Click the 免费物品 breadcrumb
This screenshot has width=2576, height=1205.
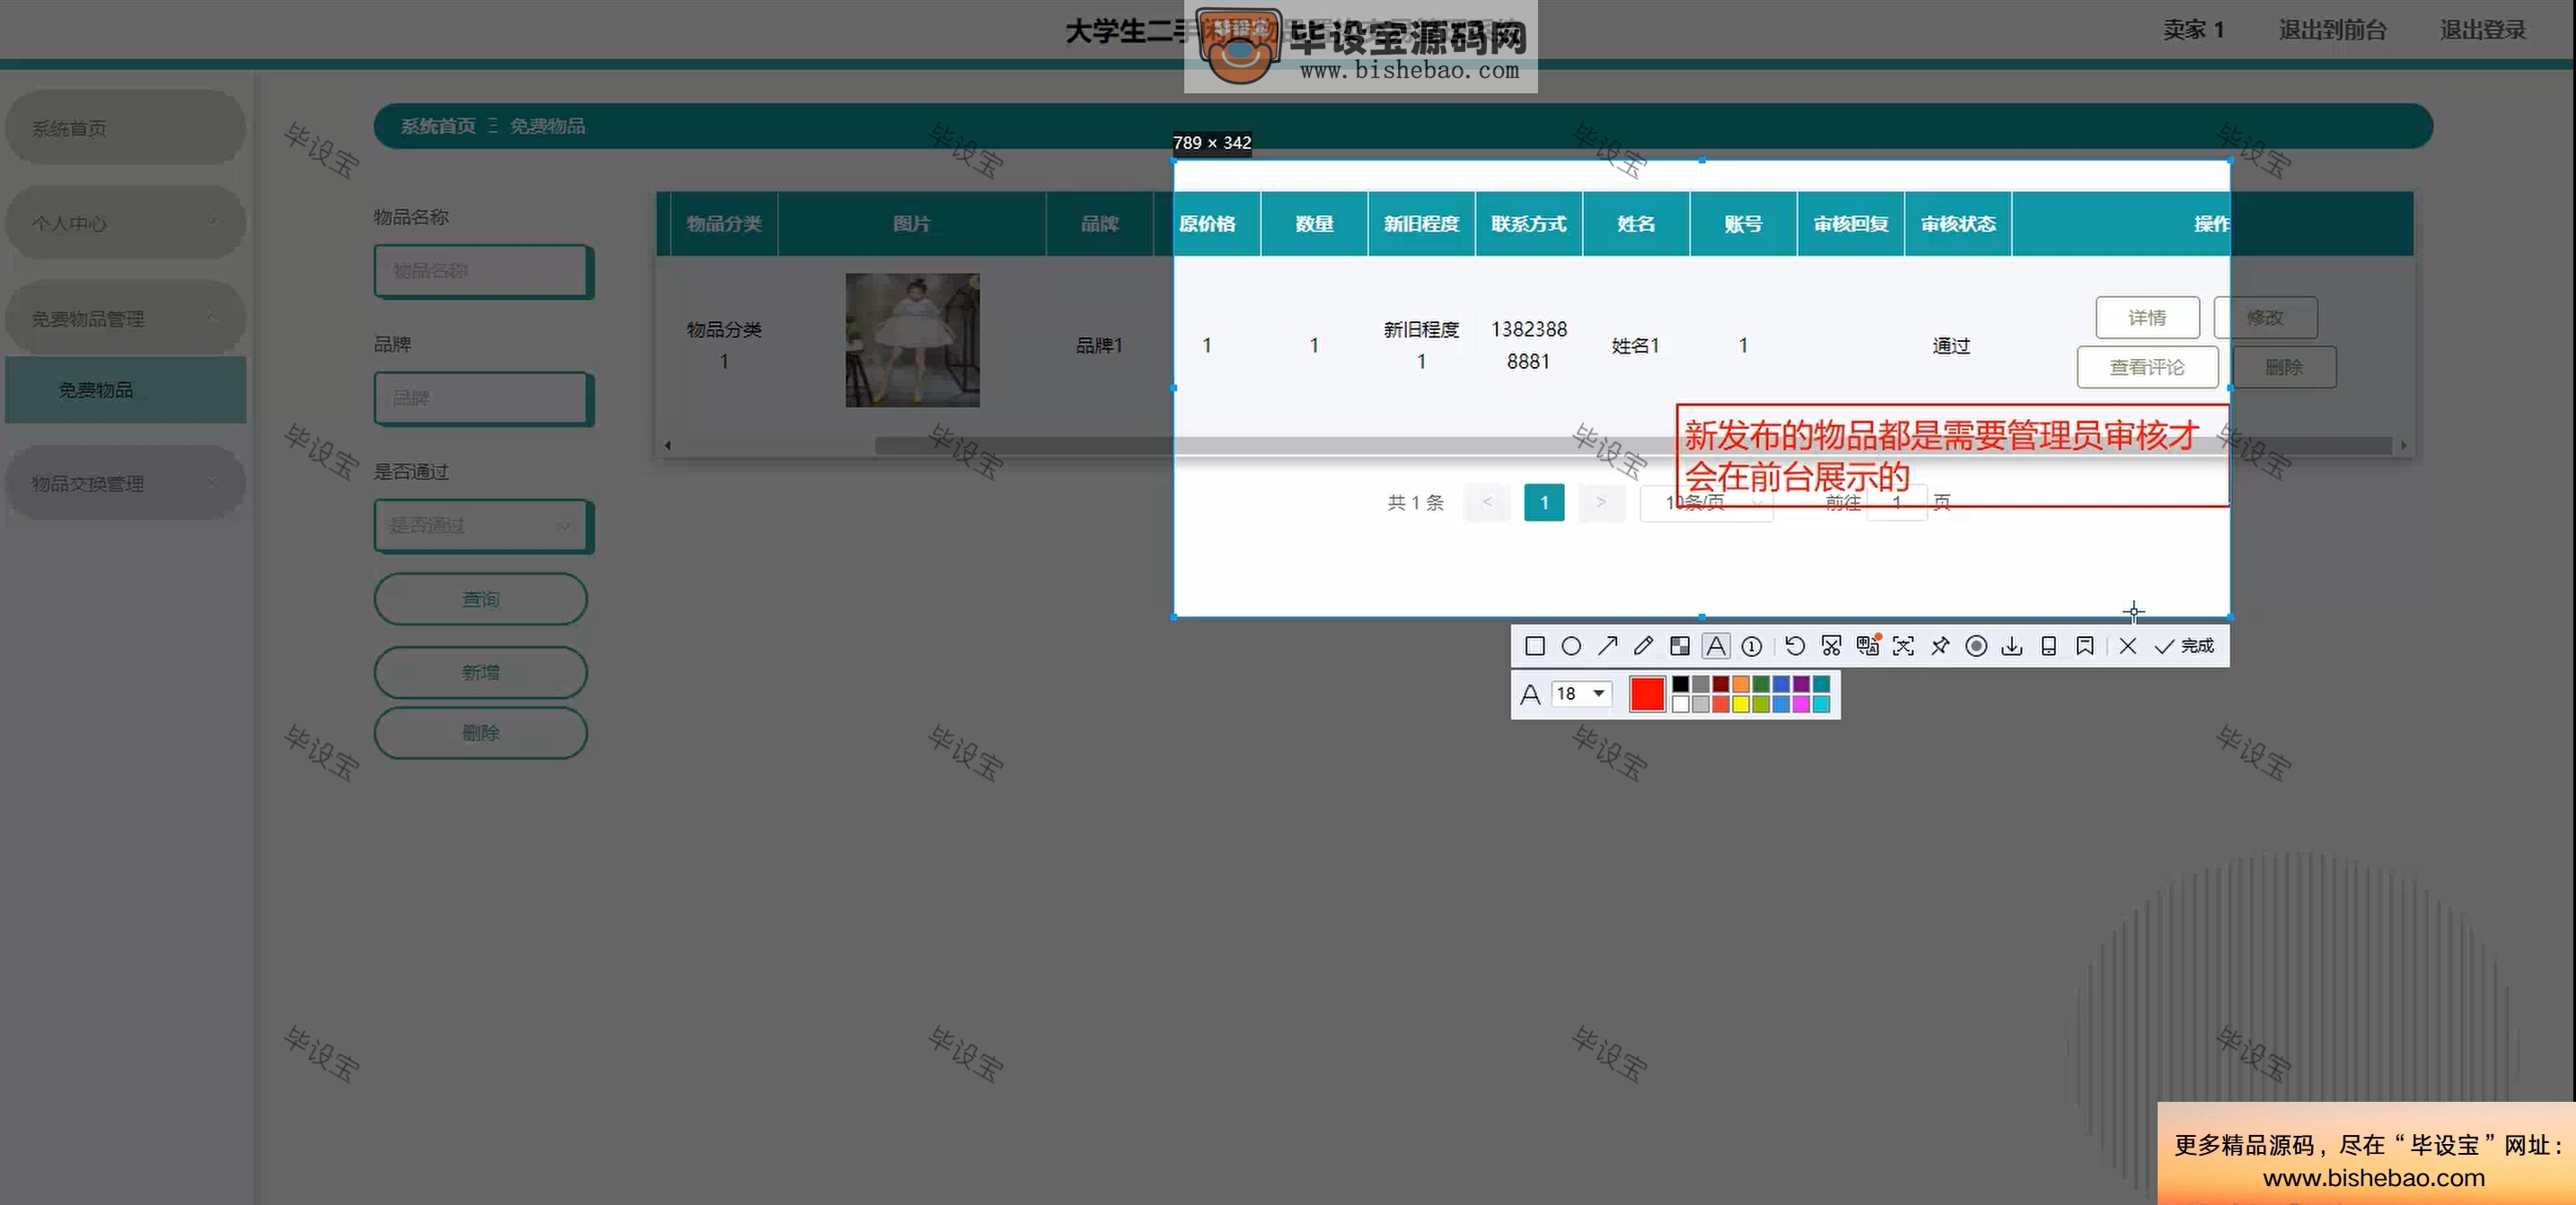[x=547, y=126]
